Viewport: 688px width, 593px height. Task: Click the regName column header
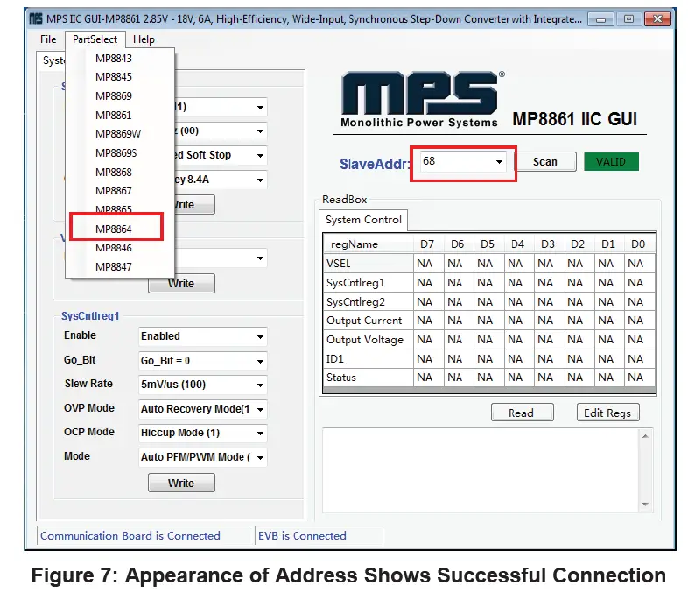[369, 244]
